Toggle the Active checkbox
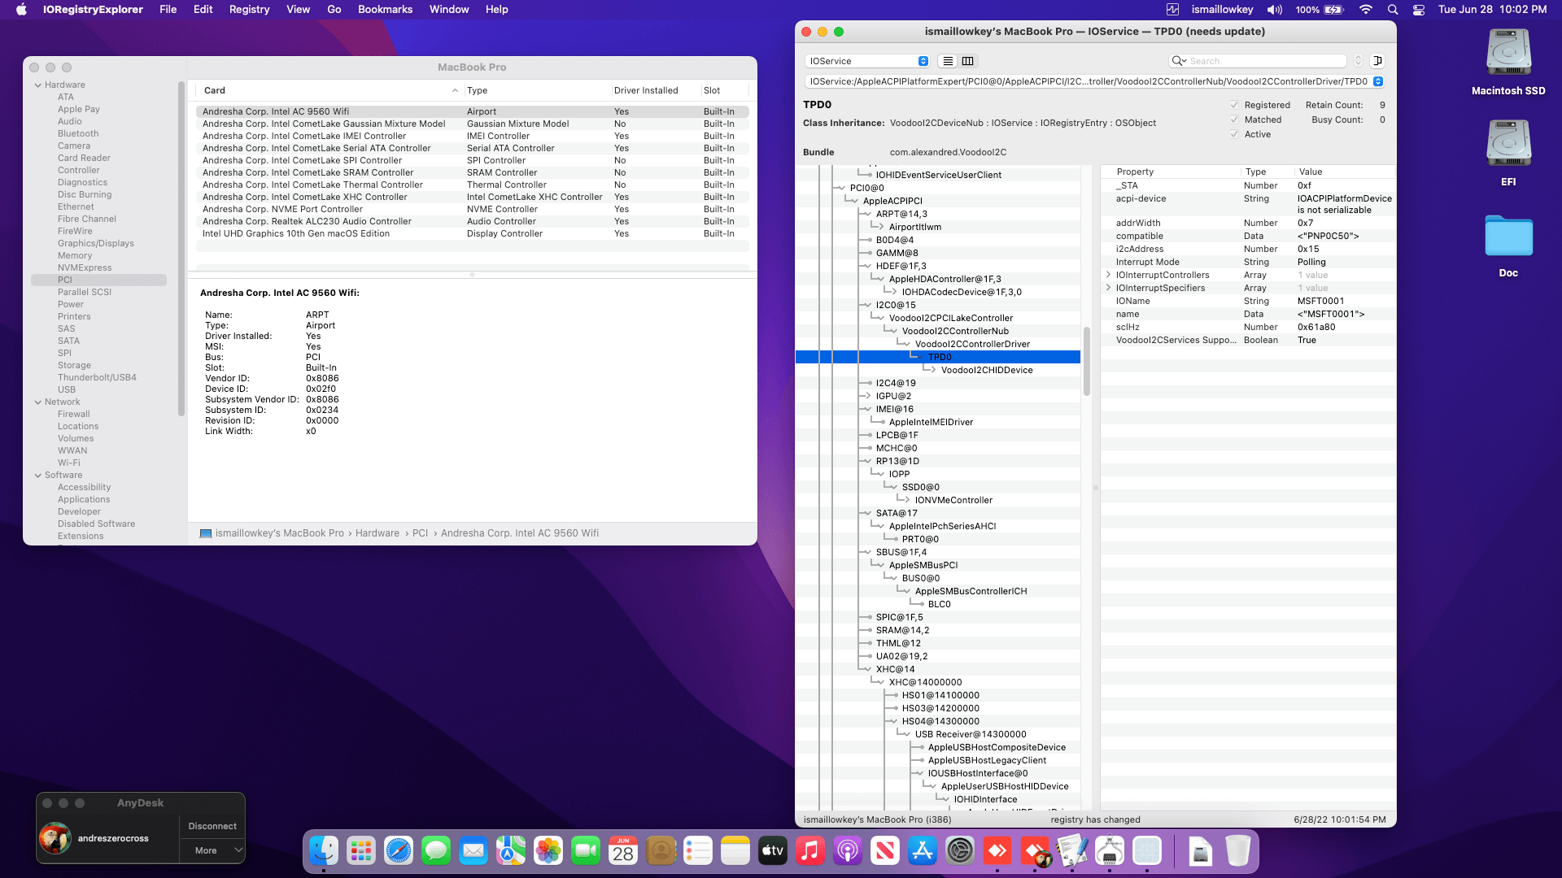 tap(1234, 134)
